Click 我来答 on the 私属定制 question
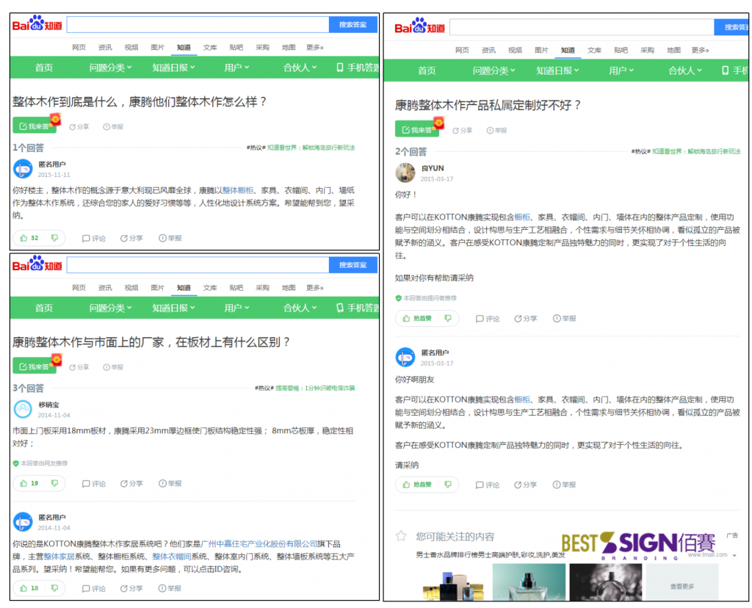This screenshot has height=608, width=752. (417, 130)
